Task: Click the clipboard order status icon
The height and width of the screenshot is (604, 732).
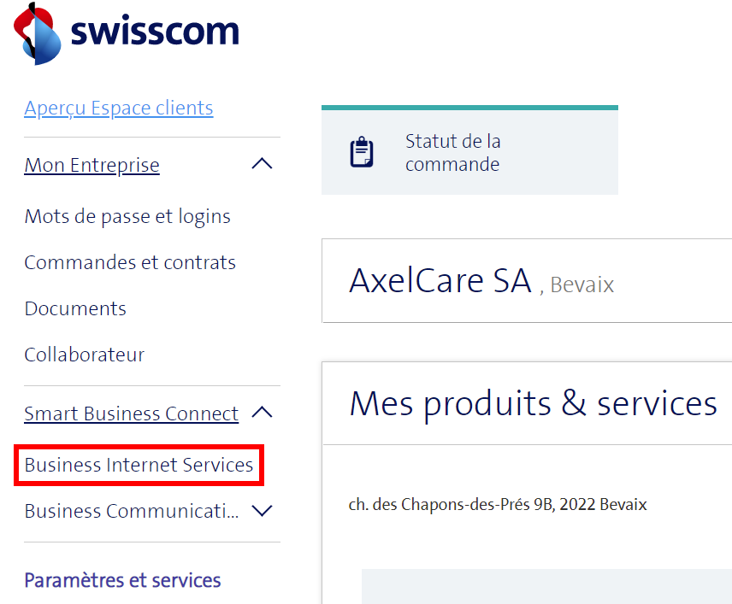Action: click(x=362, y=152)
